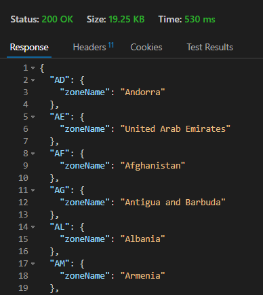Open the Test Results tab
Viewport: 263px width, 295px height.
(209, 48)
